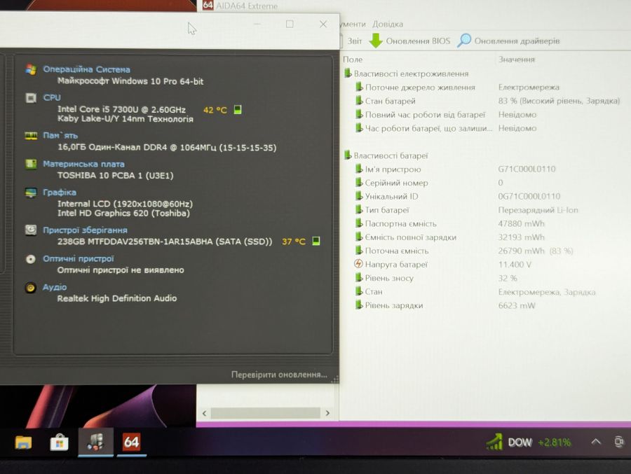Open Microsoft Store from the taskbar
This screenshot has height=474, width=631.
pos(59,442)
